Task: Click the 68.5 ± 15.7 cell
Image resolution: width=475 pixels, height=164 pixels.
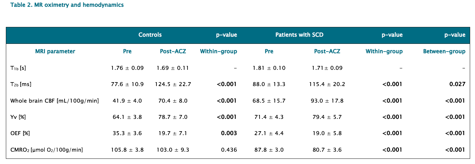Action: (x=269, y=101)
